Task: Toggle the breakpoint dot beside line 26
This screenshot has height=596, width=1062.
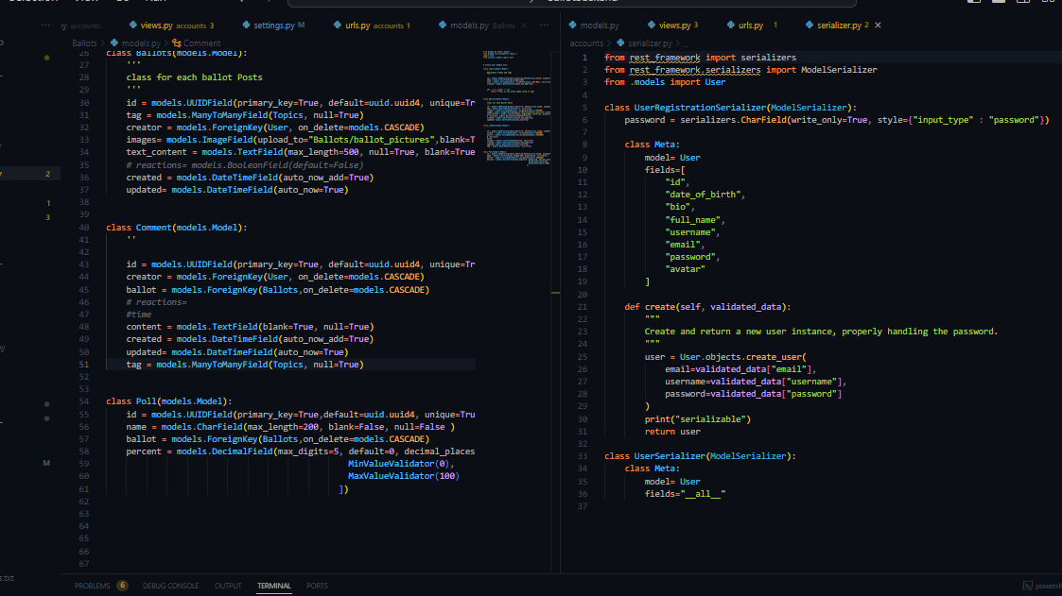Action: 45,55
